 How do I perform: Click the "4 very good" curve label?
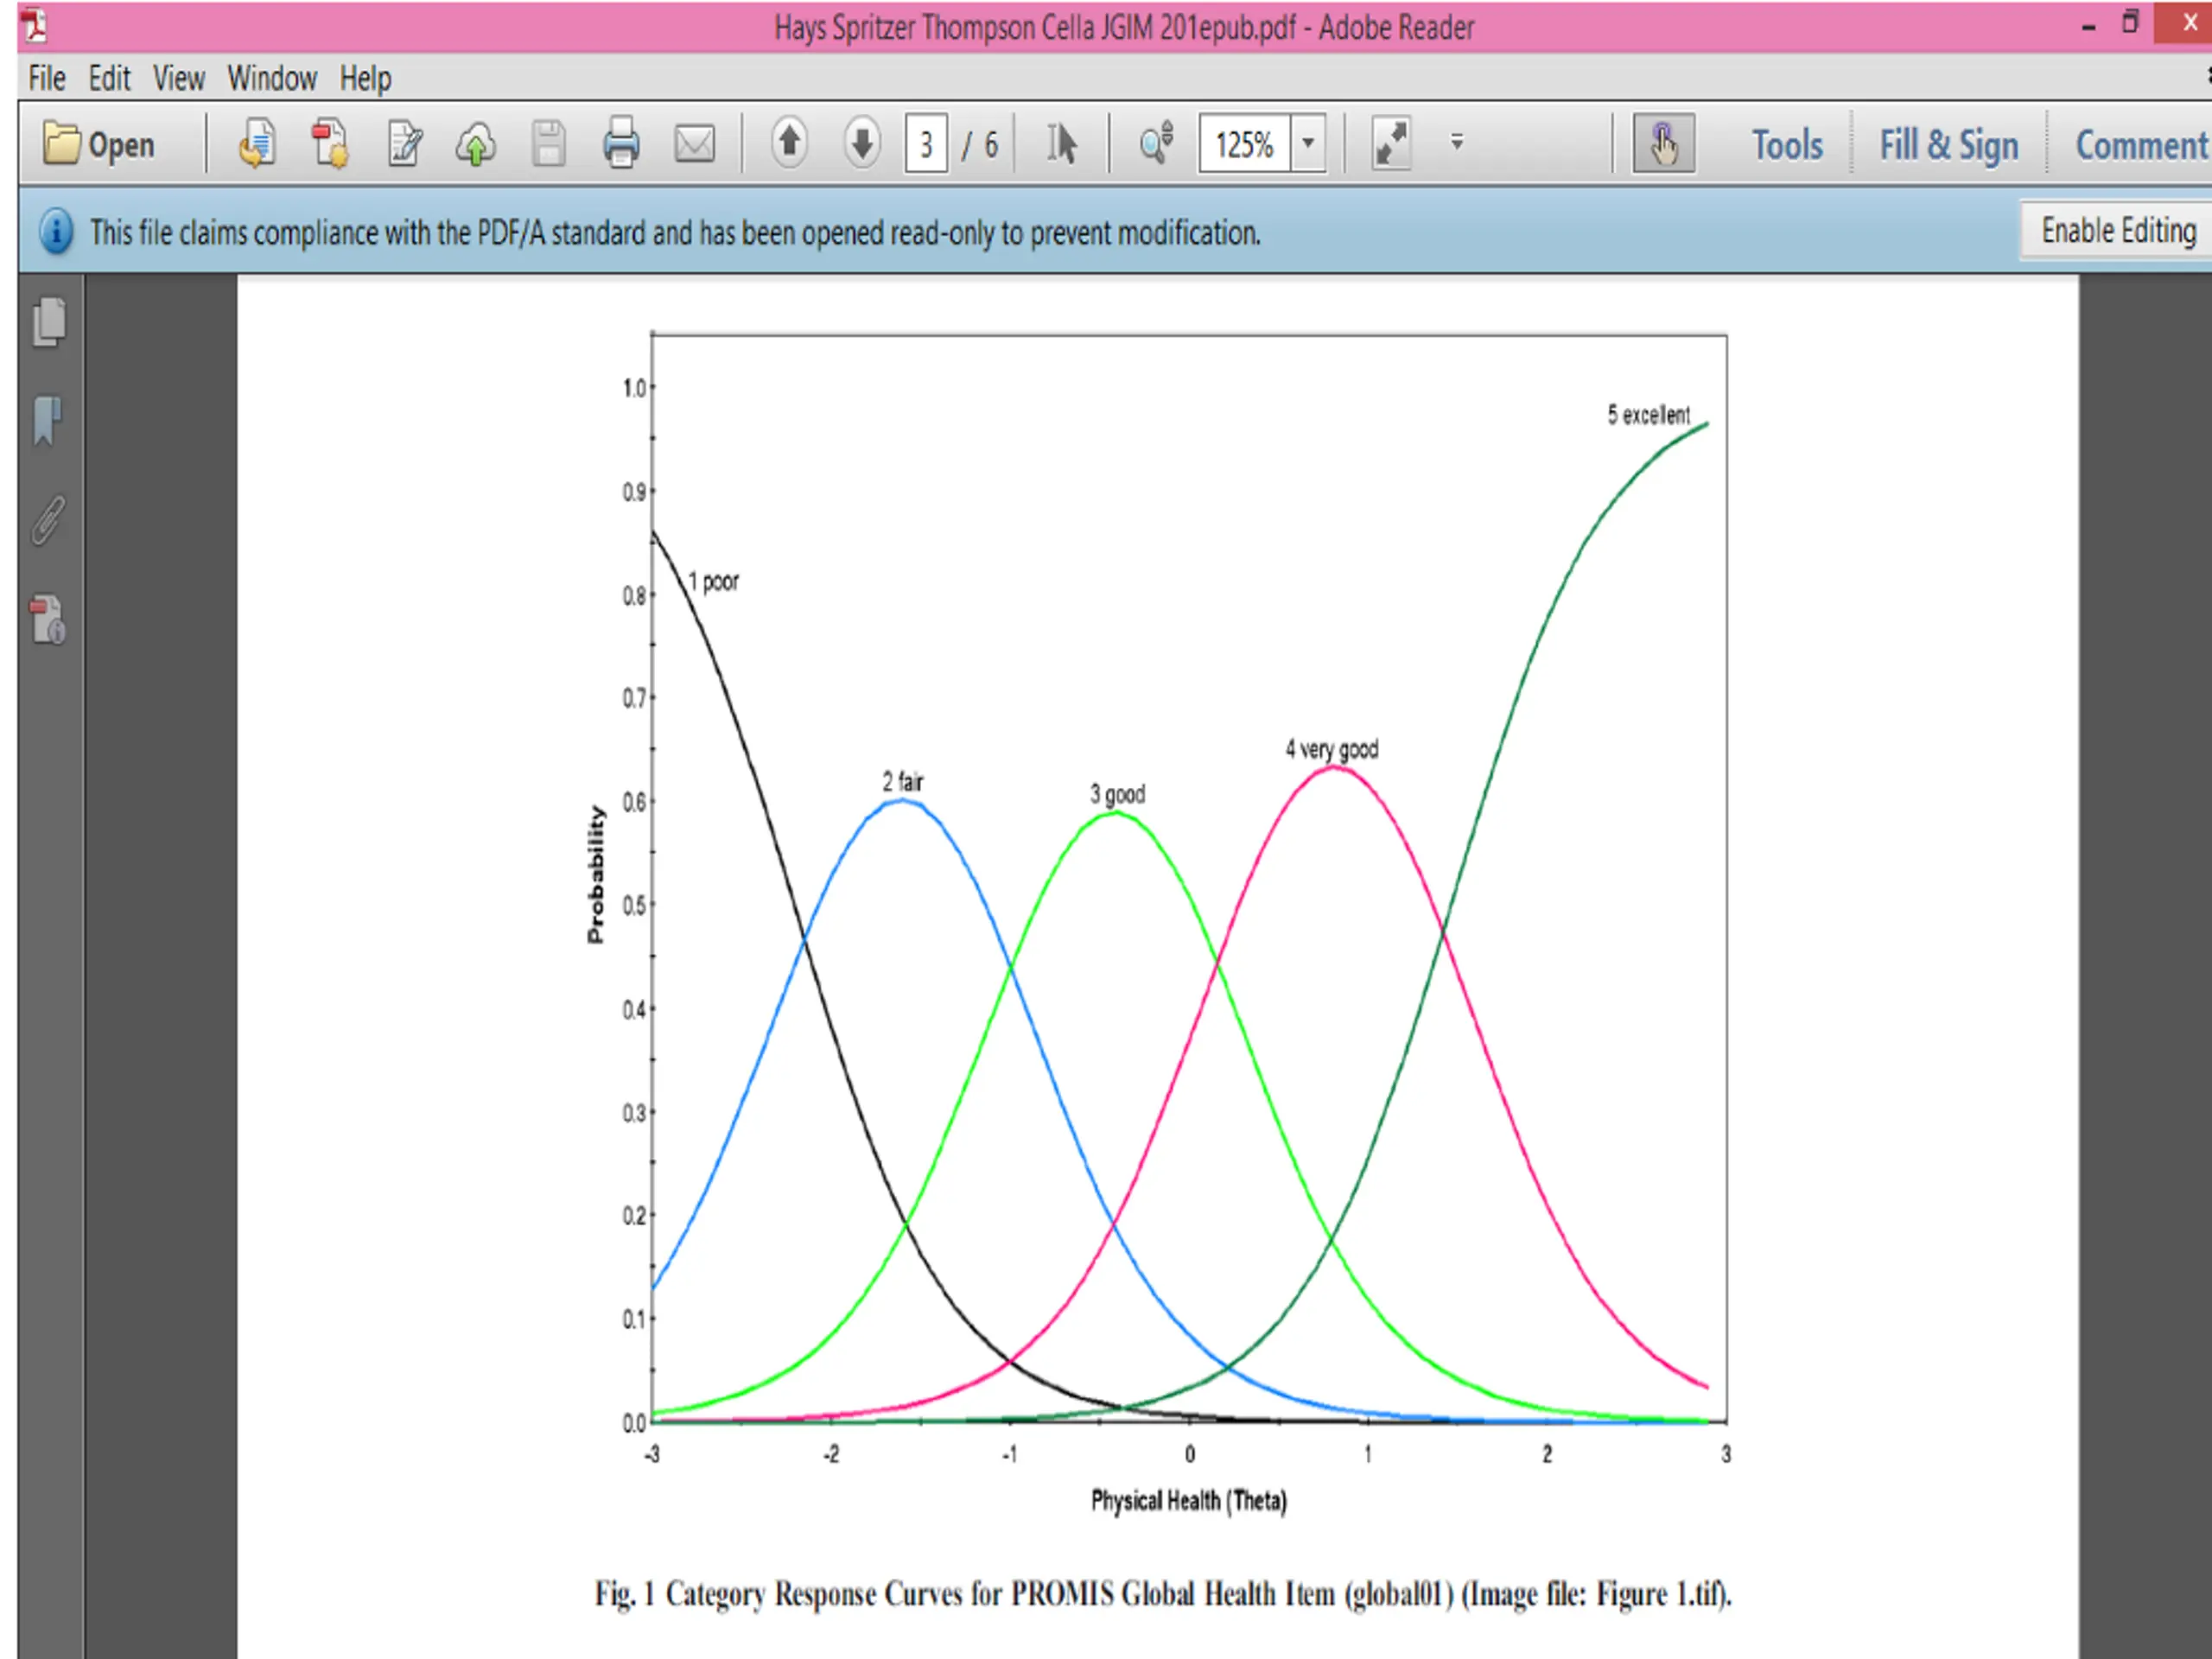pos(1331,749)
